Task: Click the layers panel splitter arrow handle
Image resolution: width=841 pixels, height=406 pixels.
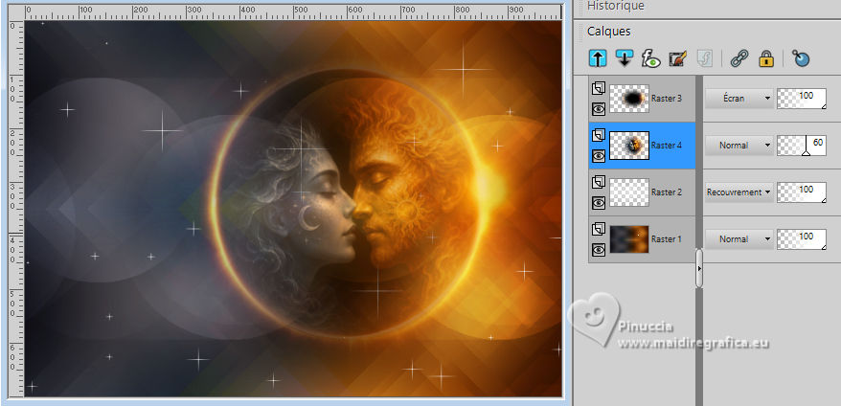Action: [699, 268]
